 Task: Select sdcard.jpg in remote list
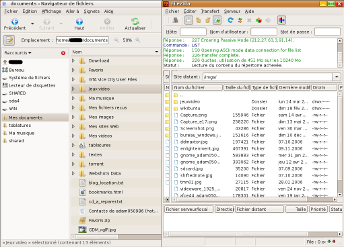point(191,168)
